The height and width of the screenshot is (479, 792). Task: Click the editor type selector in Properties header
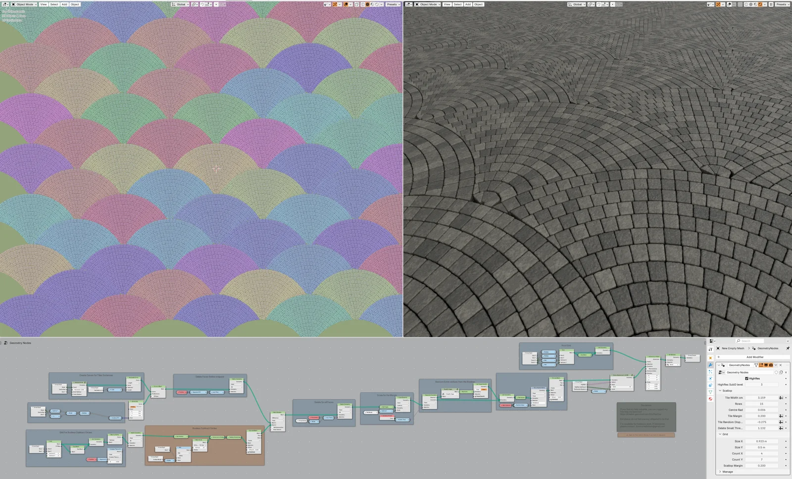point(711,341)
